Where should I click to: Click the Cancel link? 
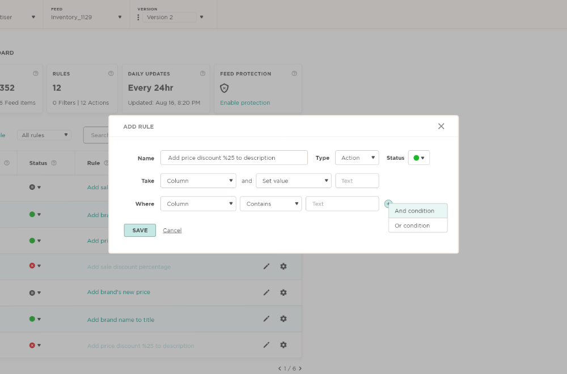tap(172, 231)
